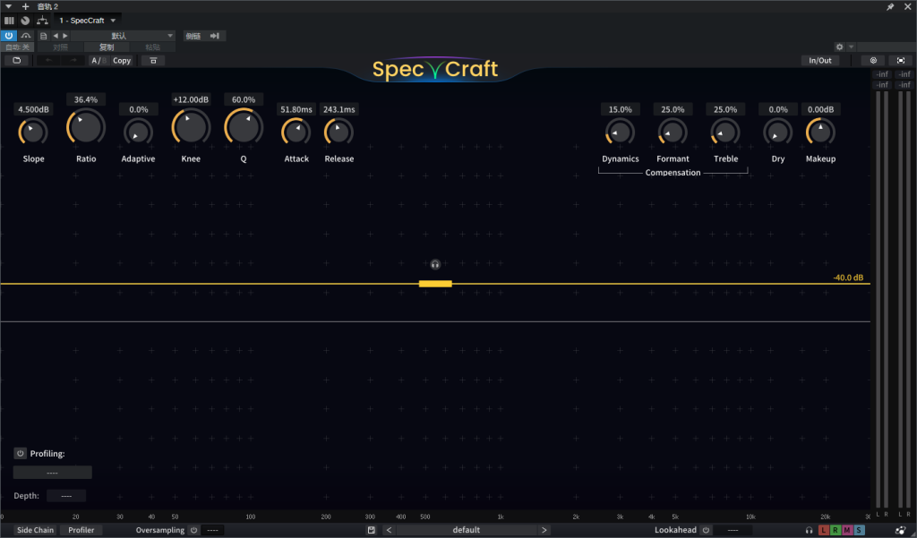Click the Profiling name field
The height and width of the screenshot is (538, 917).
(x=53, y=473)
